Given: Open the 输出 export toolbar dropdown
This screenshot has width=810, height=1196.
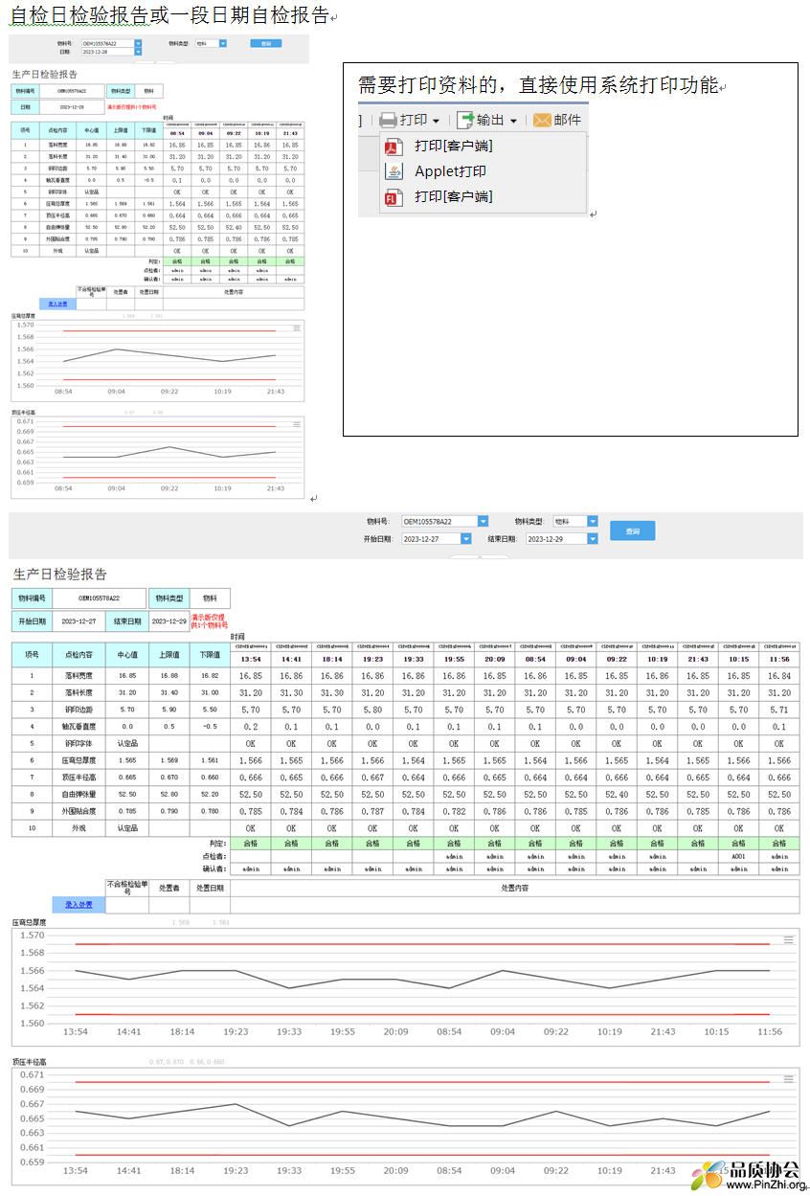Looking at the screenshot, I should click(486, 120).
